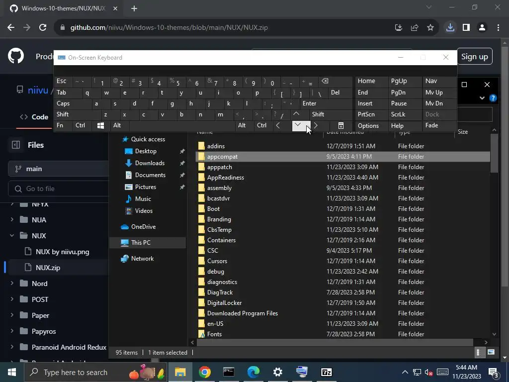Select This PC in navigation pane
The image size is (509, 382).
pyautogui.click(x=148, y=243)
